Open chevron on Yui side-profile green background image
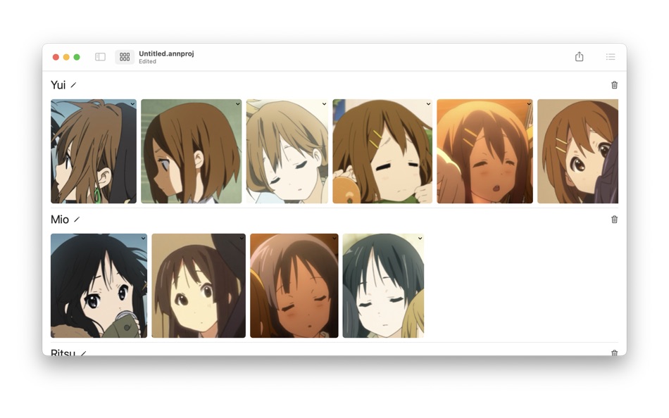Screen dimensions: 669x418 (x=237, y=104)
